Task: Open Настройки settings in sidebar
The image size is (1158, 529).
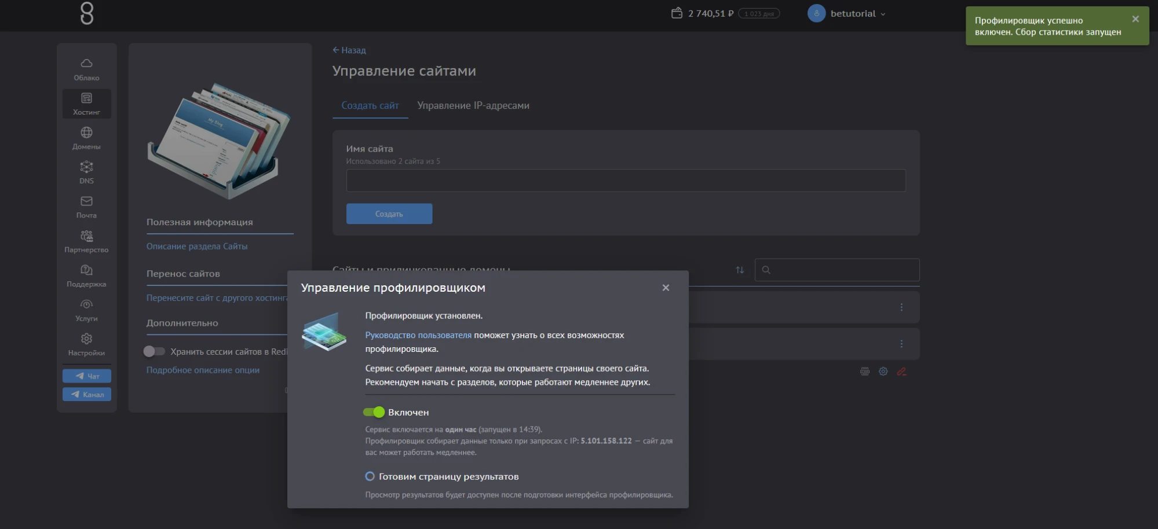Action: tap(86, 344)
